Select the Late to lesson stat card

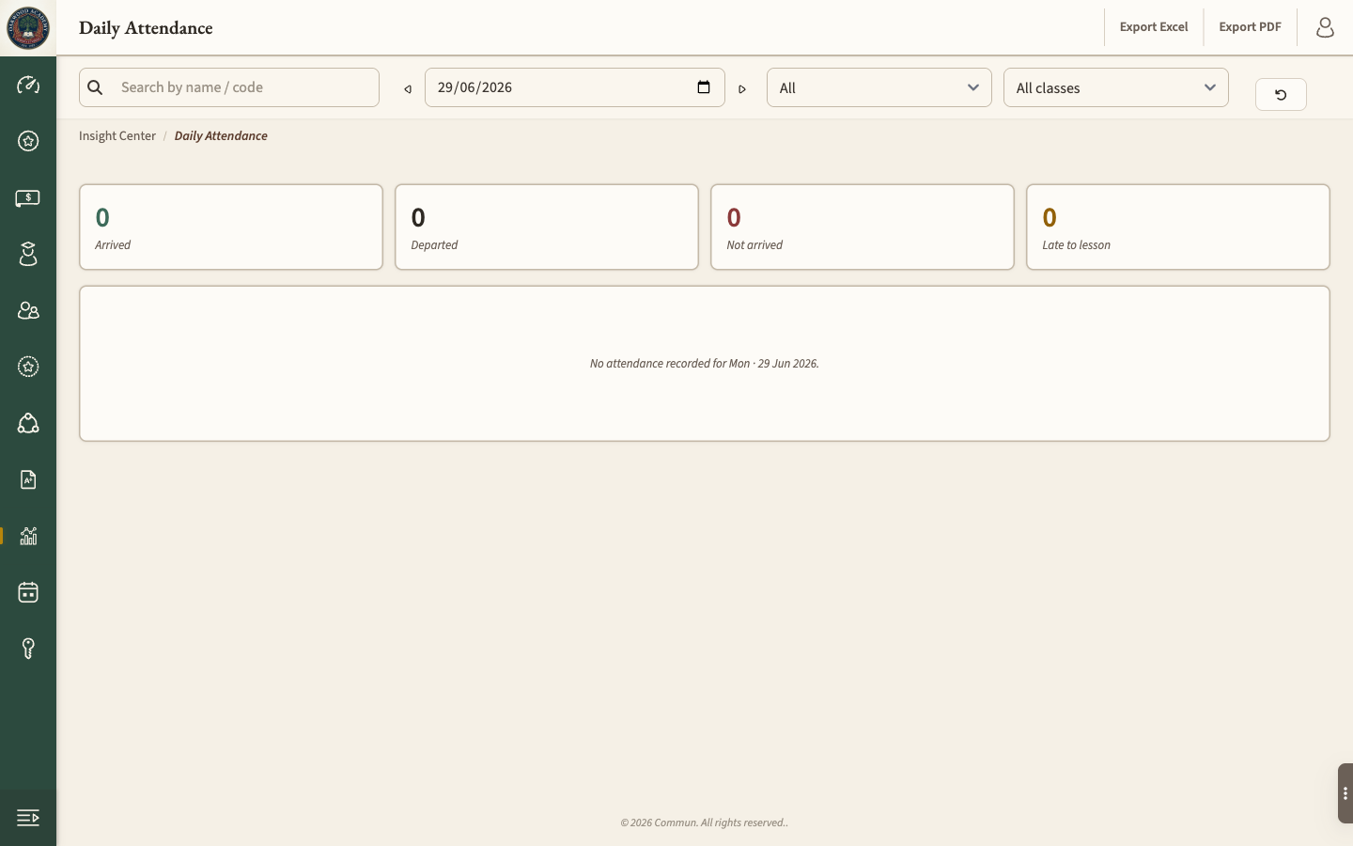point(1178,227)
